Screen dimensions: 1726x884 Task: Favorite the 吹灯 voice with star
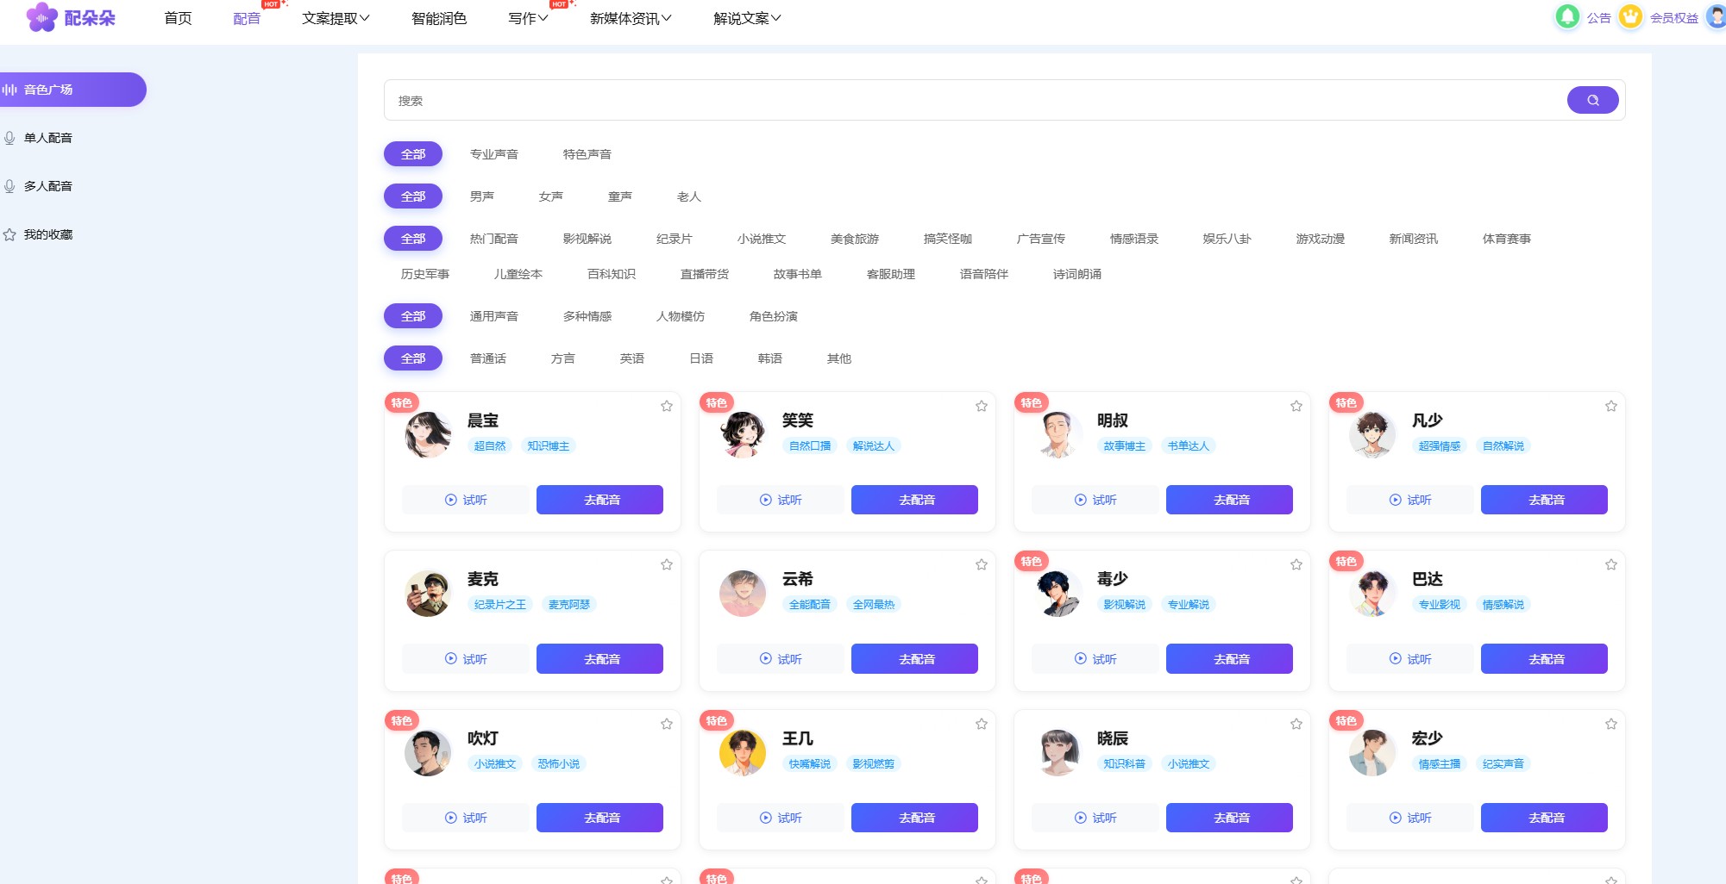point(667,724)
